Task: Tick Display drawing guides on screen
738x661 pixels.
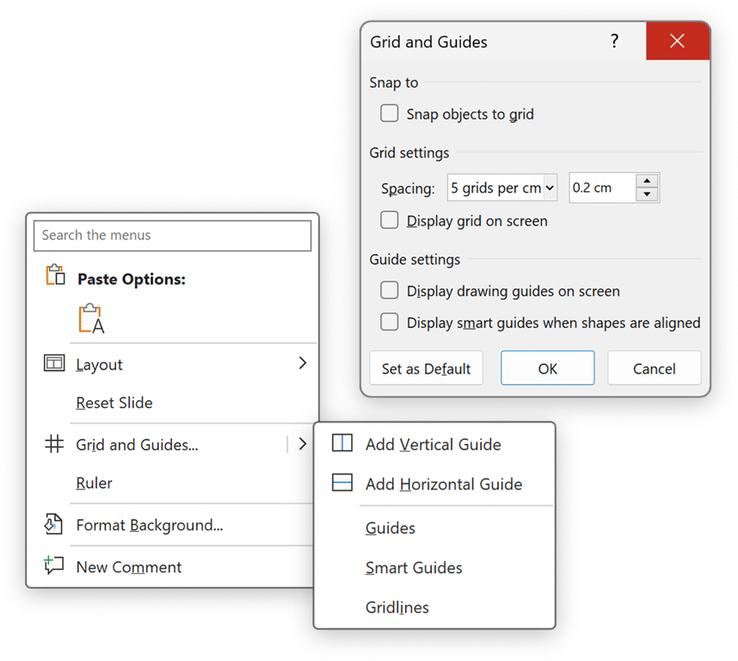Action: pyautogui.click(x=390, y=291)
